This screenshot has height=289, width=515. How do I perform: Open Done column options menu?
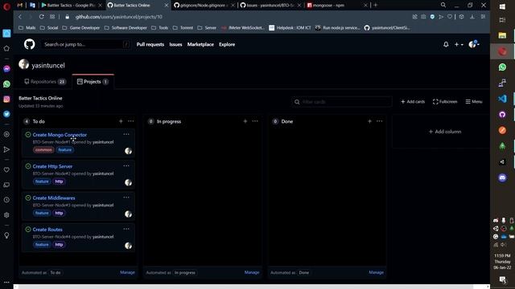[x=379, y=121]
